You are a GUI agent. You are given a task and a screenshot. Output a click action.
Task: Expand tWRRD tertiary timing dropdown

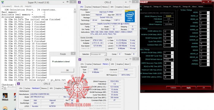coord(208,23)
